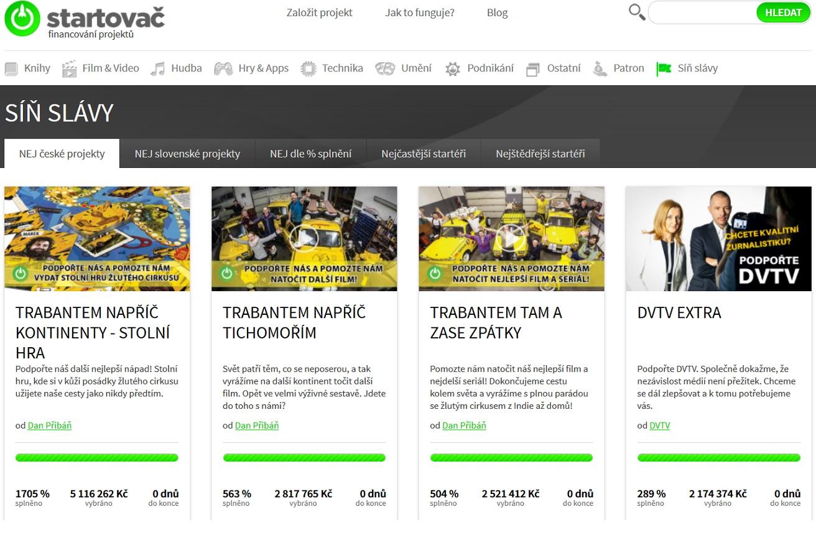Click the 2 817 765 Kč amount
816x550 pixels.
tap(304, 493)
